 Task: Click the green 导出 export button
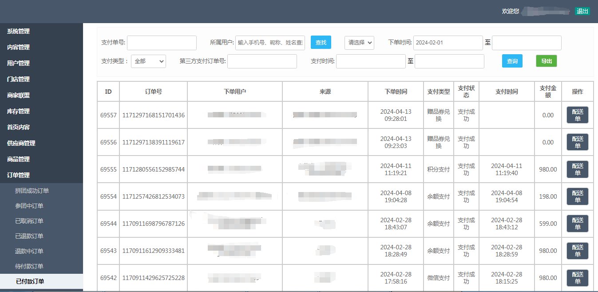(x=546, y=61)
